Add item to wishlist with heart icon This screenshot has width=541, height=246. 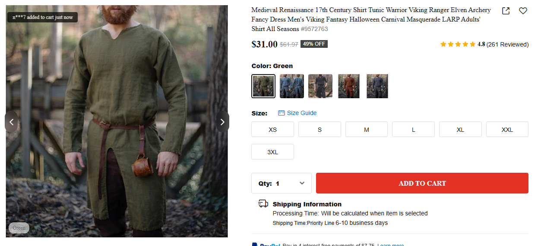(523, 11)
